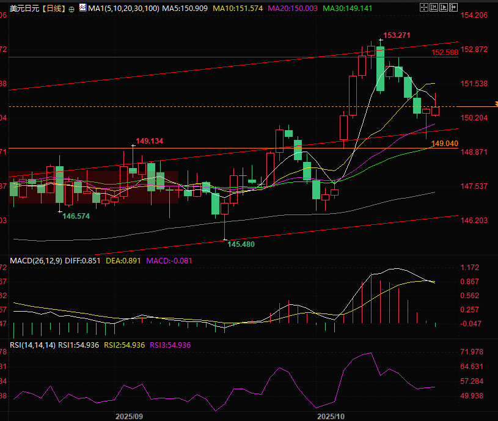The image size is (498, 421).
Task: Click the 0.562 MACD axis value
Action: pyautogui.click(x=470, y=296)
